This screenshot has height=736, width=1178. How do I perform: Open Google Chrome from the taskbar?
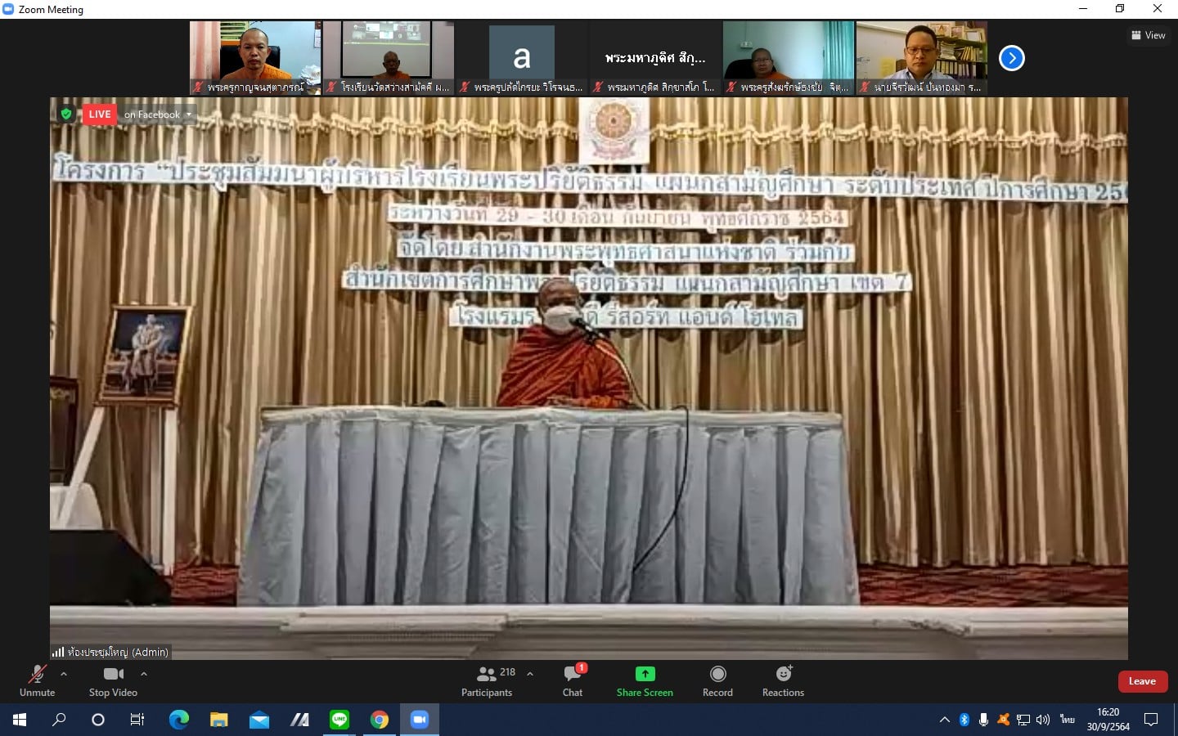coord(380,720)
